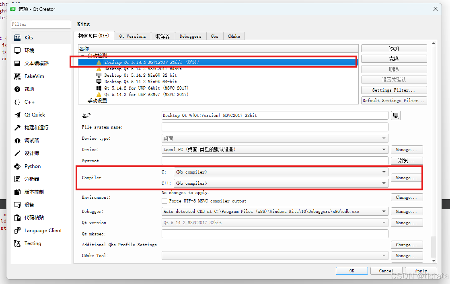The image size is (450, 284).
Task: Open the 环境 (Environment) settings section
Action: tap(28, 50)
